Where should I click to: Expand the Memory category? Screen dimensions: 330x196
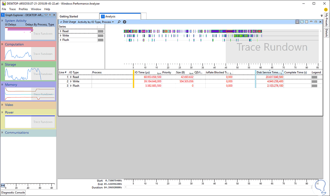tap(2, 84)
